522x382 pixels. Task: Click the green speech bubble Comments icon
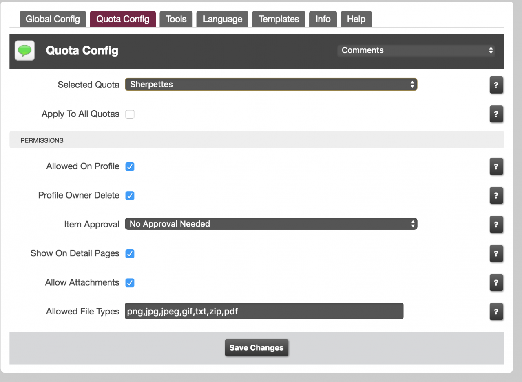(x=24, y=51)
